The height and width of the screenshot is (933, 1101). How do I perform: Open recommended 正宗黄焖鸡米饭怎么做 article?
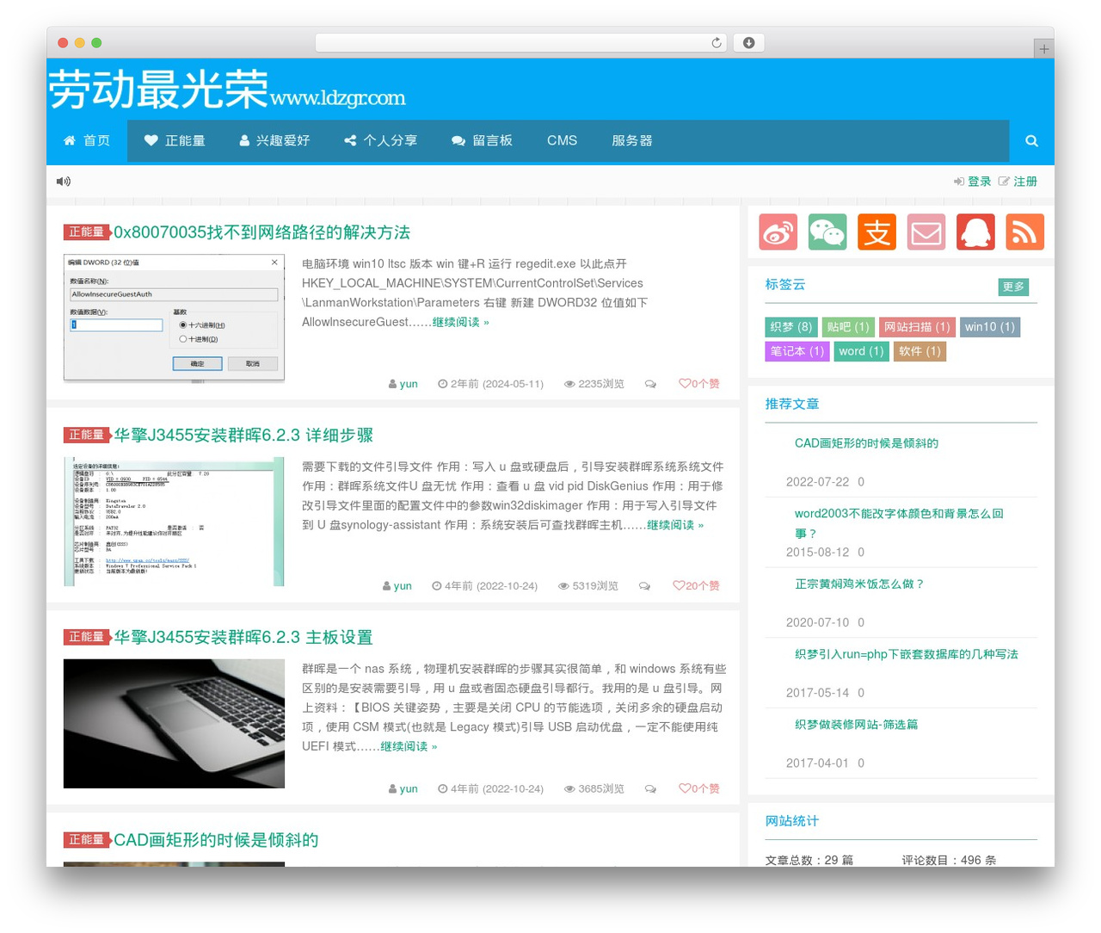pyautogui.click(x=859, y=584)
